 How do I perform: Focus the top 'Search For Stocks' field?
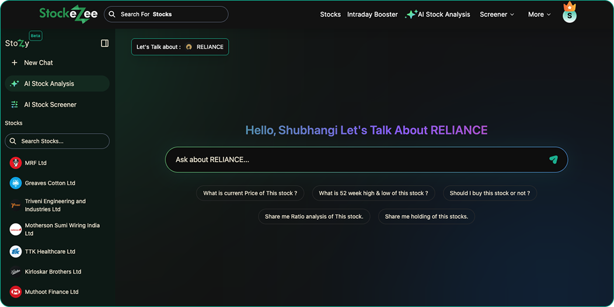pos(166,14)
